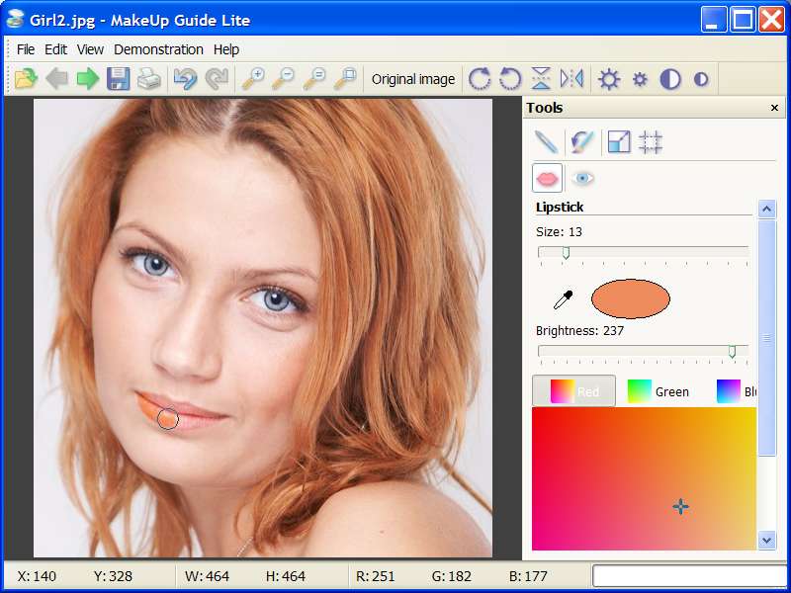The height and width of the screenshot is (593, 791).
Task: Switch to the Green color tab
Action: click(659, 391)
